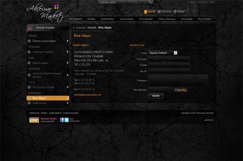Expand the Teslimat Koşulları arrow

point(68,52)
